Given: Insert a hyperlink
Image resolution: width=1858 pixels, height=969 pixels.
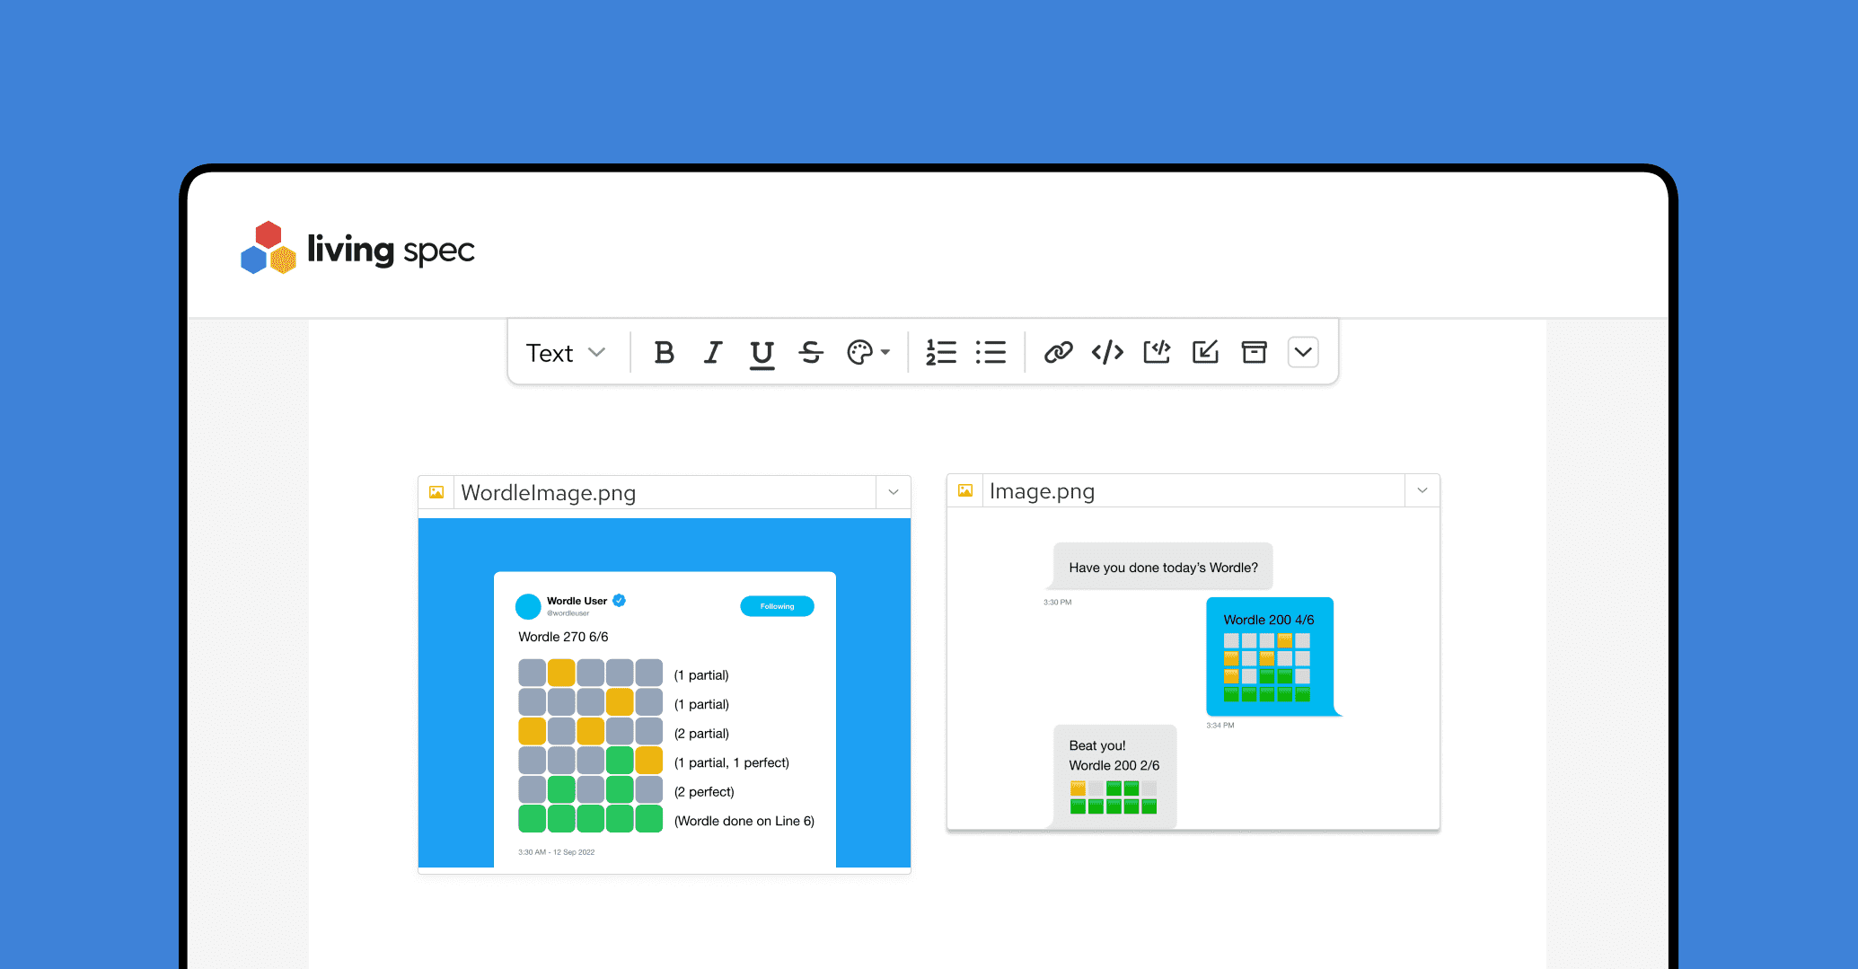Looking at the screenshot, I should click(x=1058, y=353).
